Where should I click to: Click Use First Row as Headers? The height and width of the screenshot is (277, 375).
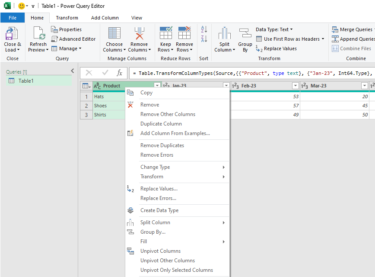coord(287,39)
